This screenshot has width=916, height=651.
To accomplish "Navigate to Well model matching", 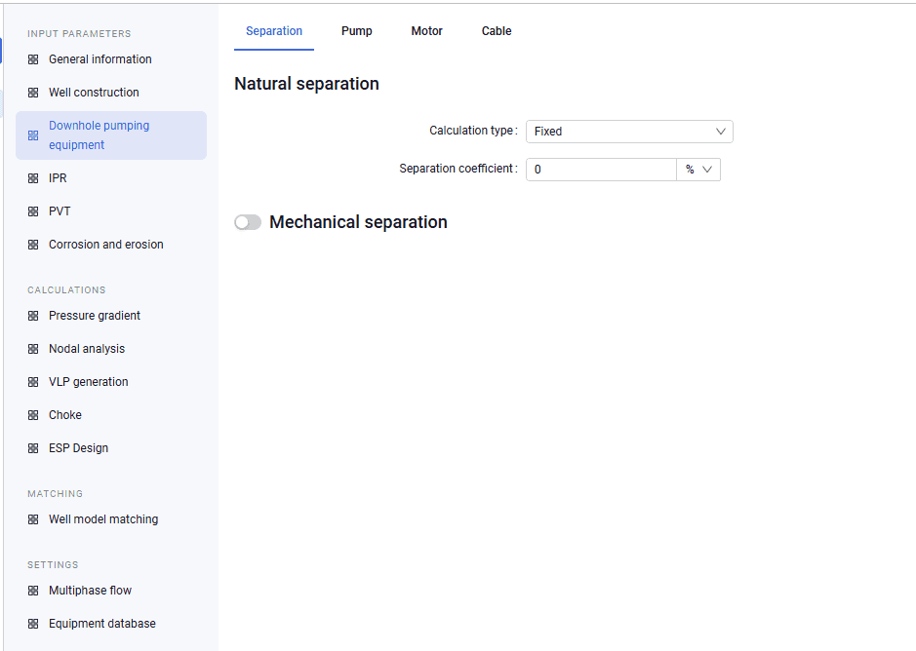I will pyautogui.click(x=111, y=519).
